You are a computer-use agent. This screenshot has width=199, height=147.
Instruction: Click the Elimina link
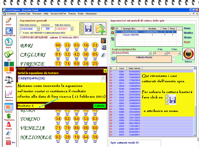[188, 37]
